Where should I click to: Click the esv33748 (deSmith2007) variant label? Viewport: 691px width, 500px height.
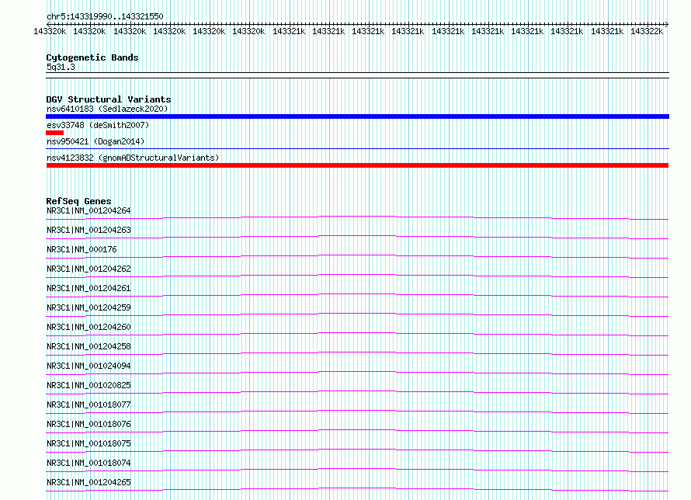(98, 125)
